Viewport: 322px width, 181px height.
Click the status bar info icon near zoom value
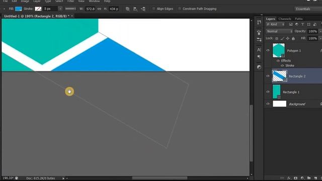(x=17, y=178)
